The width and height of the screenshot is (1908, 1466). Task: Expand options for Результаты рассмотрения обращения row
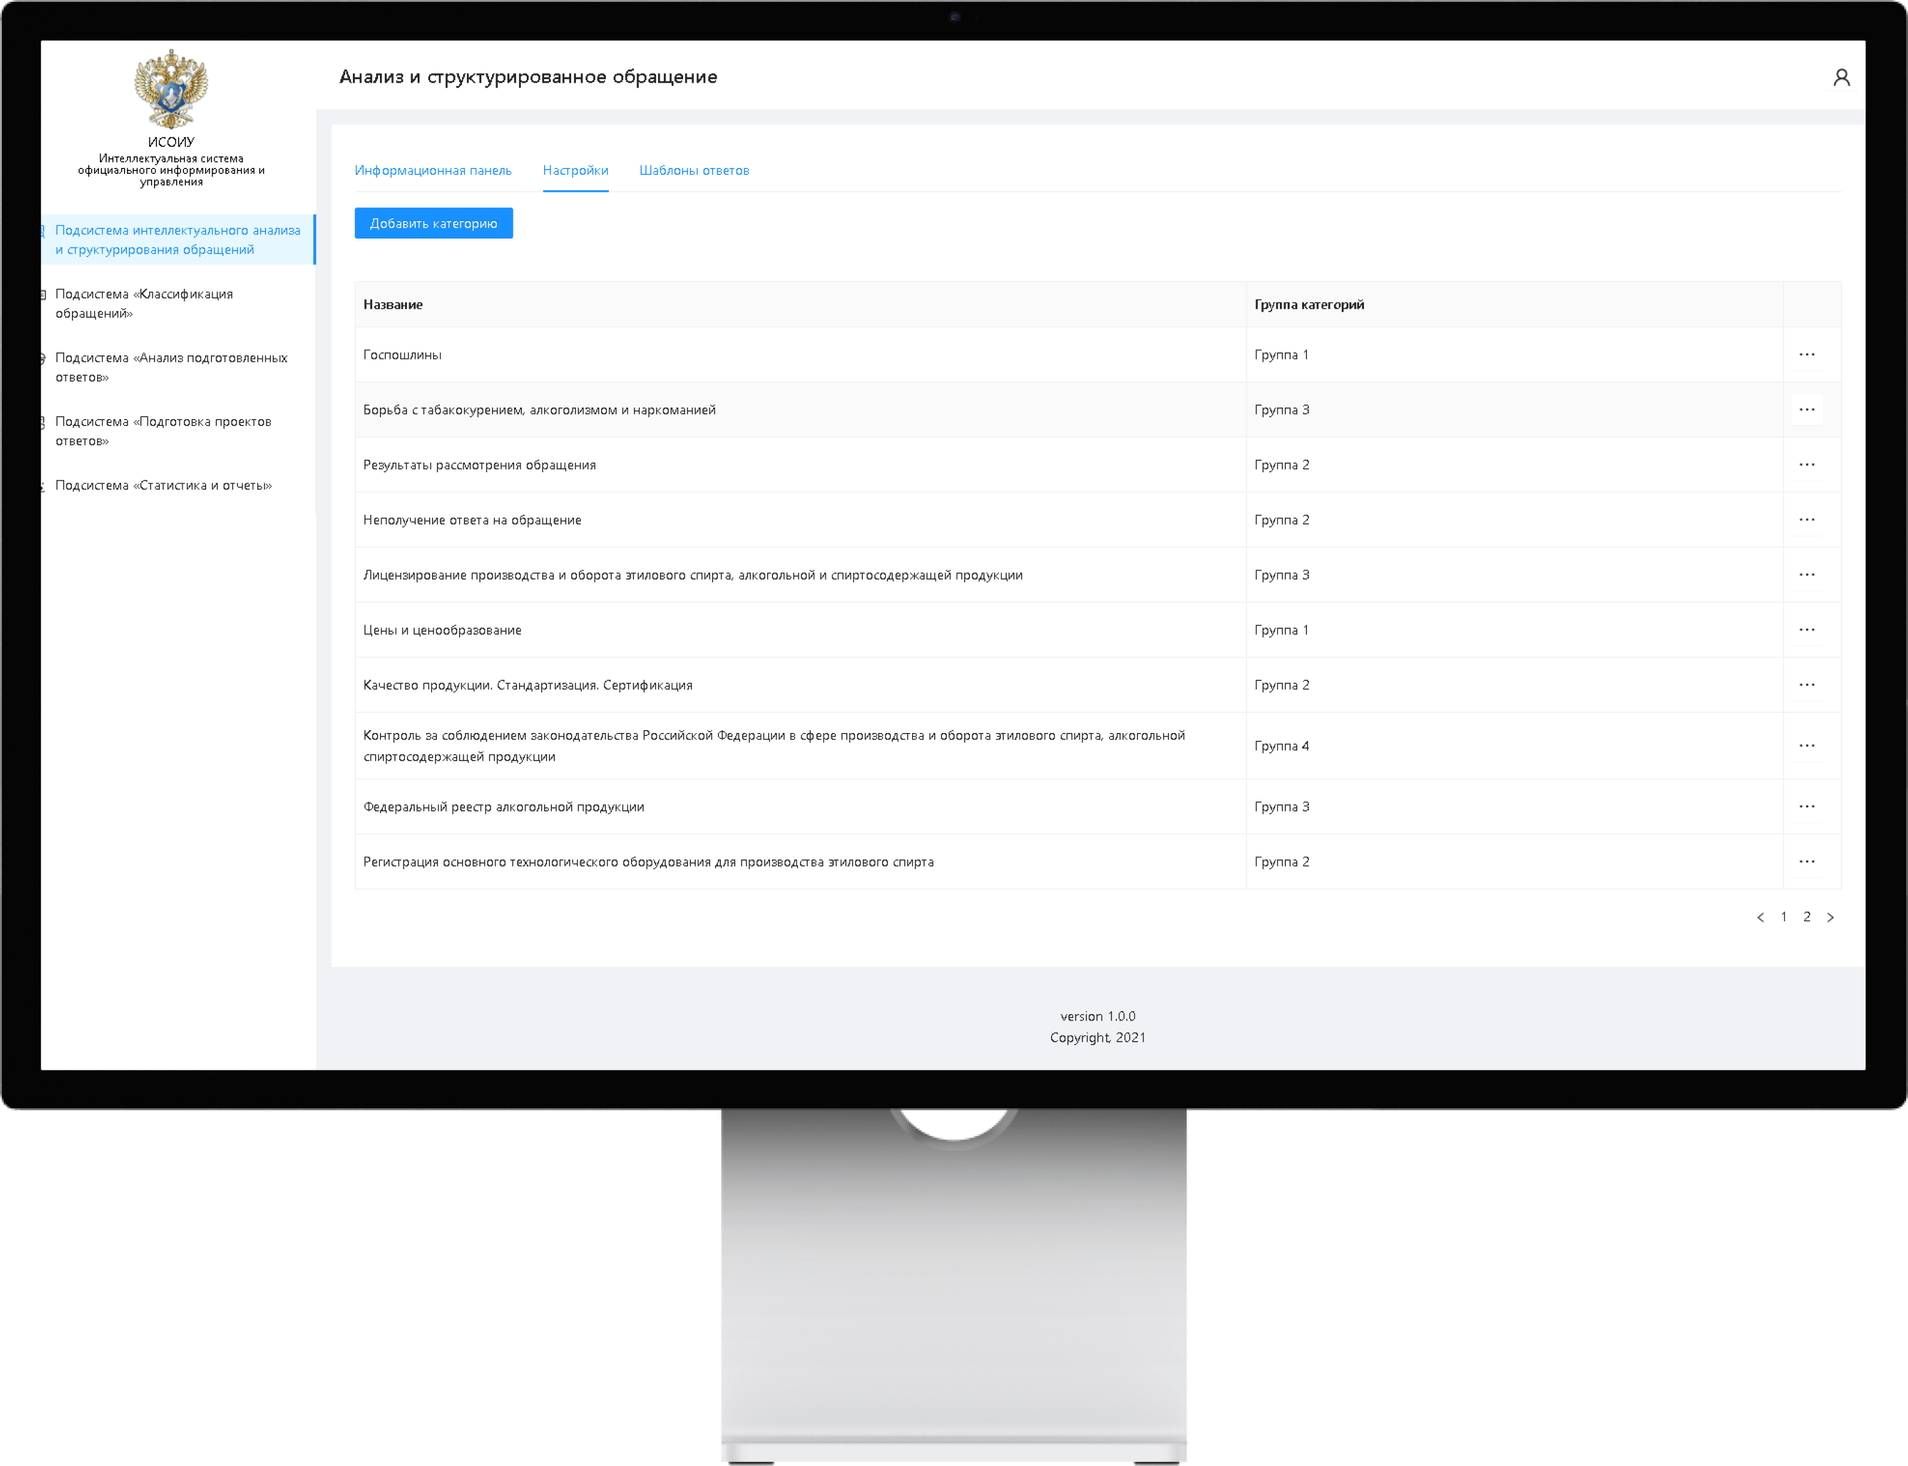click(1806, 465)
